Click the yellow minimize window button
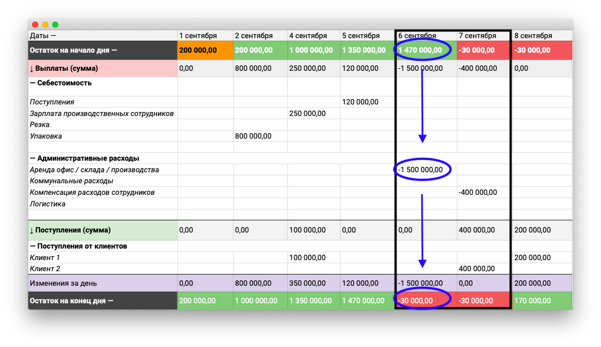 point(45,25)
